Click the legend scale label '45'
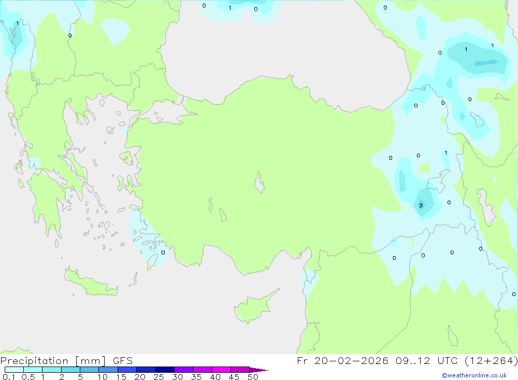 pyautogui.click(x=234, y=377)
